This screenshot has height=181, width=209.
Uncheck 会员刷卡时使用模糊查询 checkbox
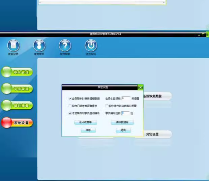70,99
